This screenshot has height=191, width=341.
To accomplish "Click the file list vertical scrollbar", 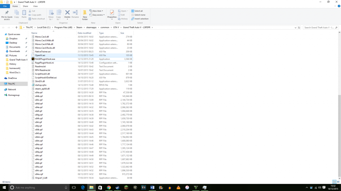I will click(340, 136).
